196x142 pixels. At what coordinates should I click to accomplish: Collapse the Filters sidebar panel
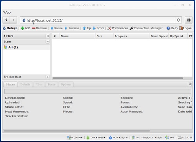[x=47, y=36]
